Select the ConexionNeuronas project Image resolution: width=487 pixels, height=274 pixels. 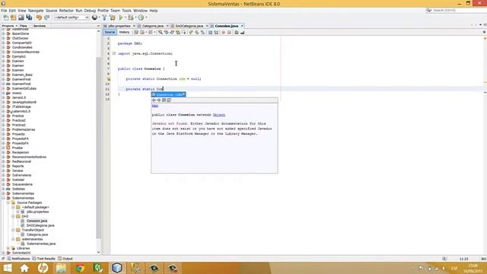coord(25,53)
